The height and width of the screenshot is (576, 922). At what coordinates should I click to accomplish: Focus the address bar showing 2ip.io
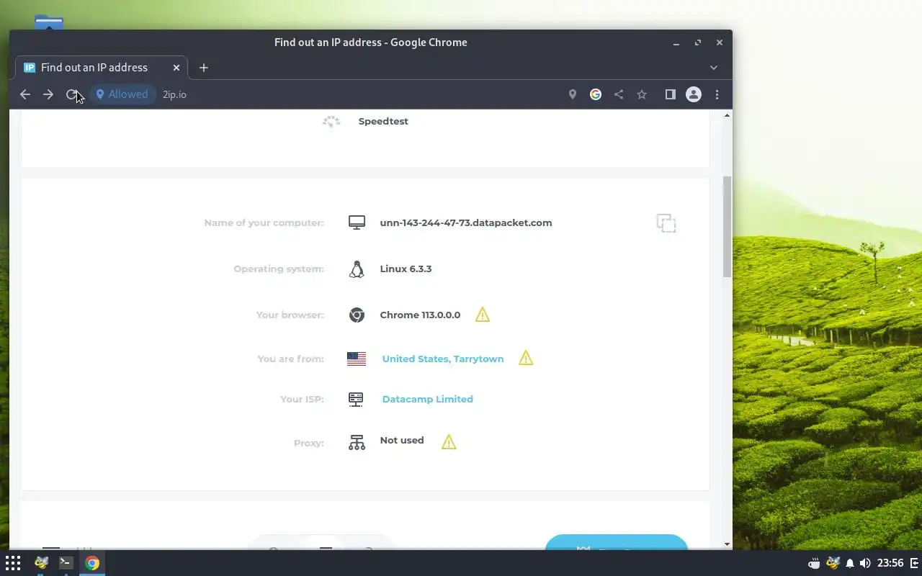click(360, 94)
